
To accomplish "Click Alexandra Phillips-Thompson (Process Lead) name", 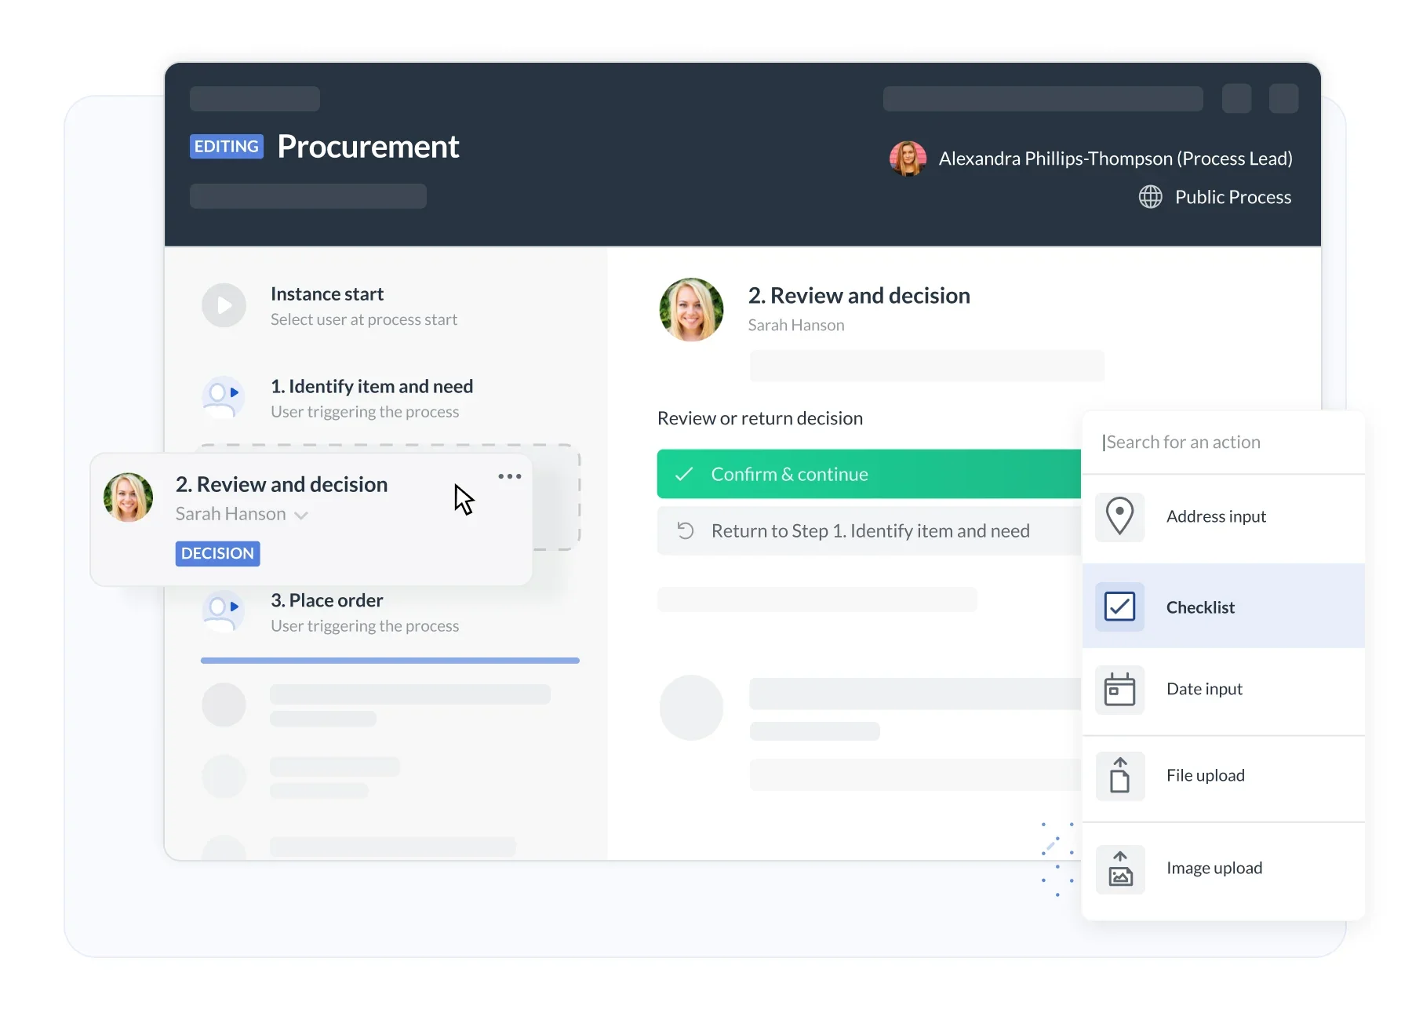I will pos(1115,158).
